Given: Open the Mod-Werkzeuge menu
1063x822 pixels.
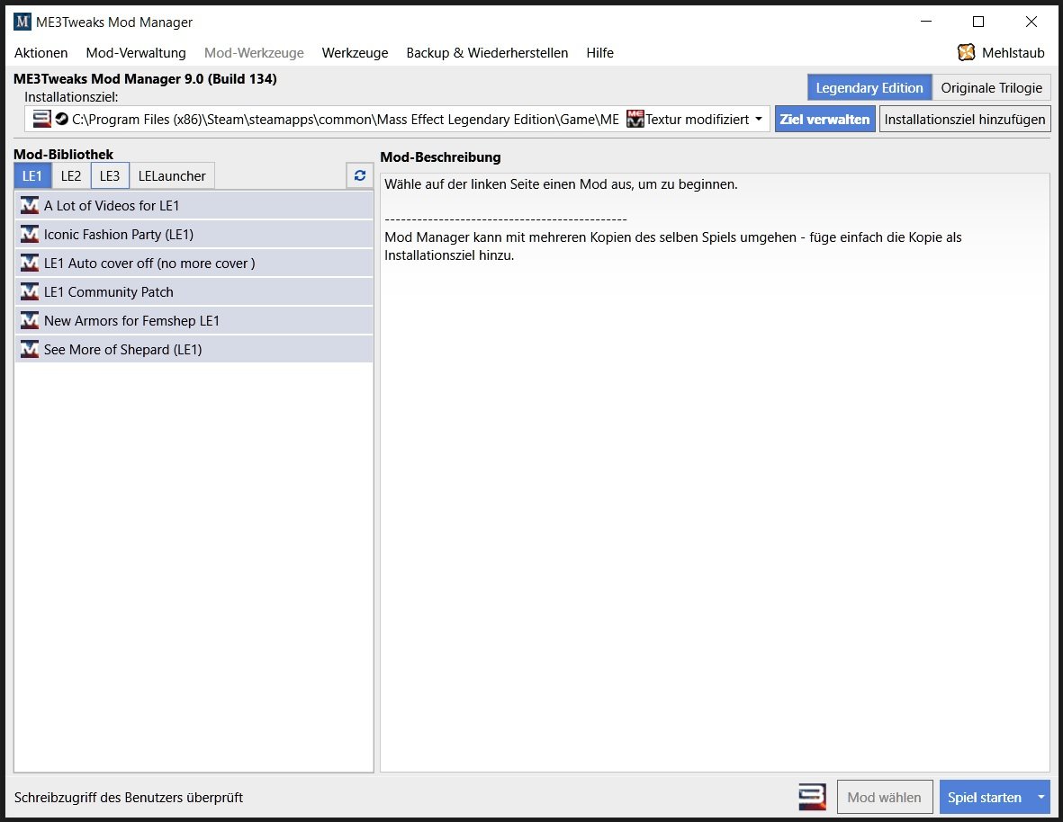Looking at the screenshot, I should (254, 53).
